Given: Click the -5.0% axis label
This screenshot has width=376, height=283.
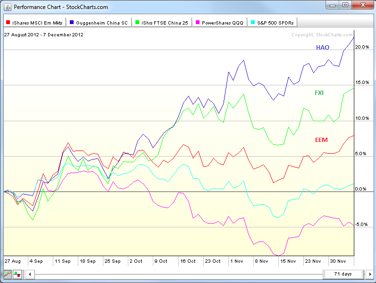Looking at the screenshot, I should pyautogui.click(x=361, y=225).
